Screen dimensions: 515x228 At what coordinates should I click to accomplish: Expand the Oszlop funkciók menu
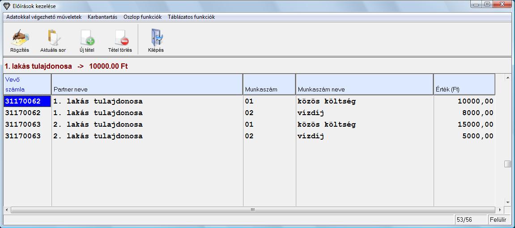pos(142,17)
